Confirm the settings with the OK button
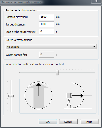Screen dimensions: 102x128 coord(48,121)
